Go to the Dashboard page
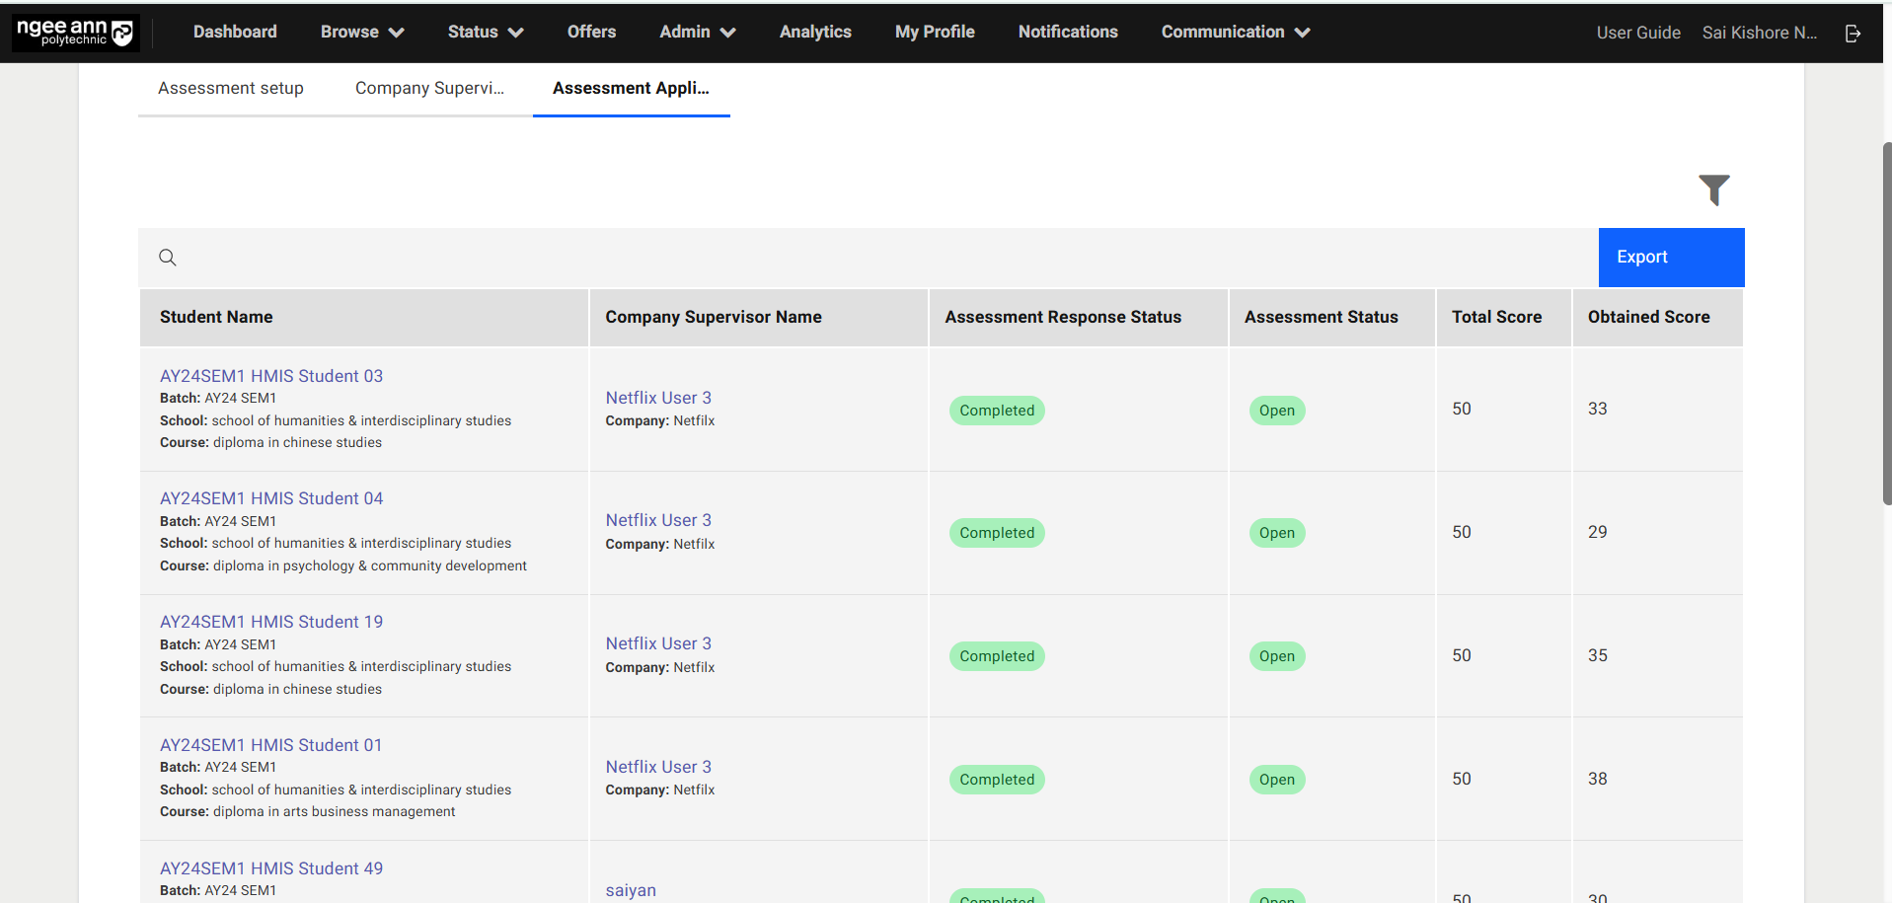 pyautogui.click(x=235, y=33)
